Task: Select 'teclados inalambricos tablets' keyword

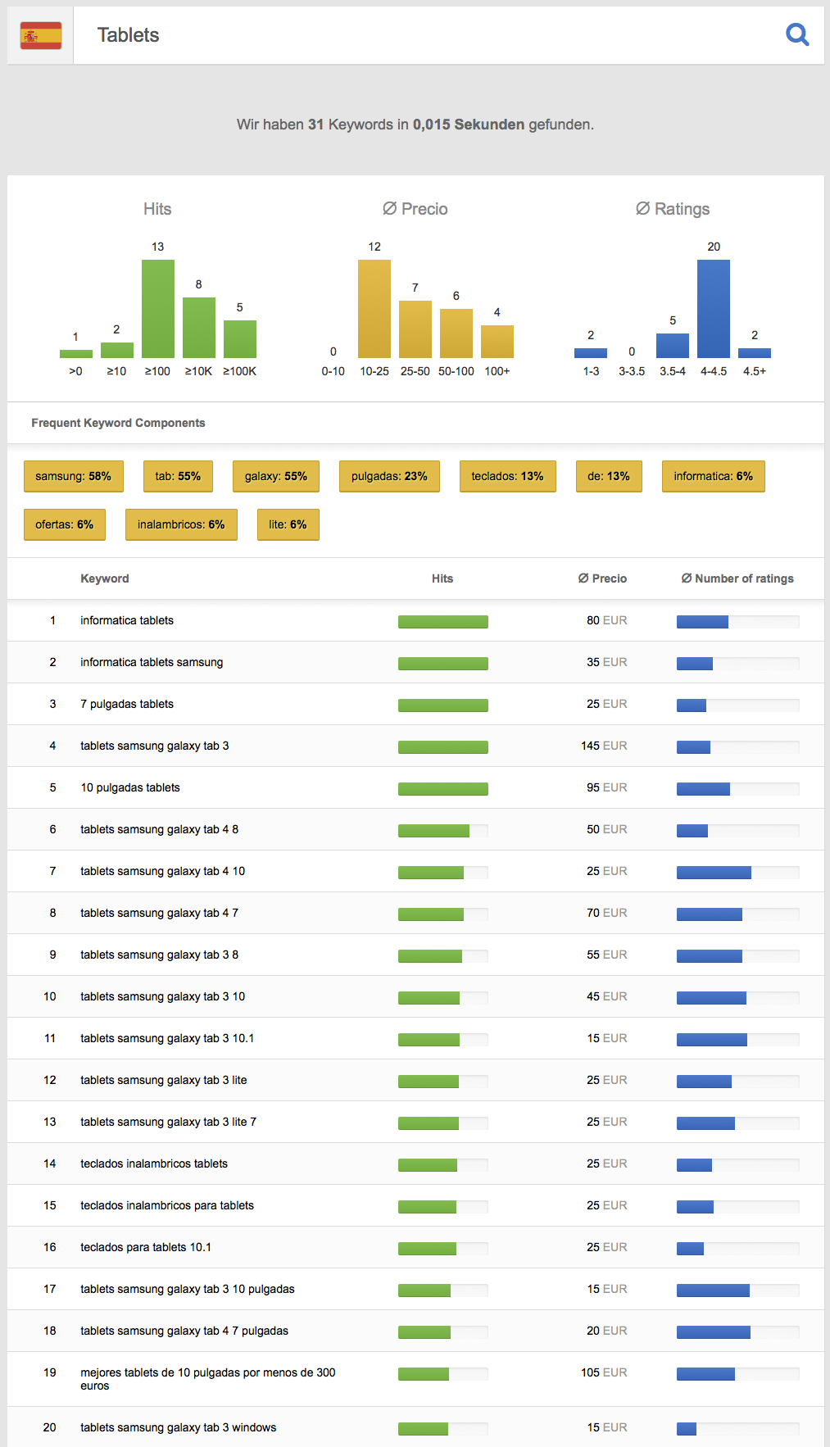Action: click(x=154, y=1163)
